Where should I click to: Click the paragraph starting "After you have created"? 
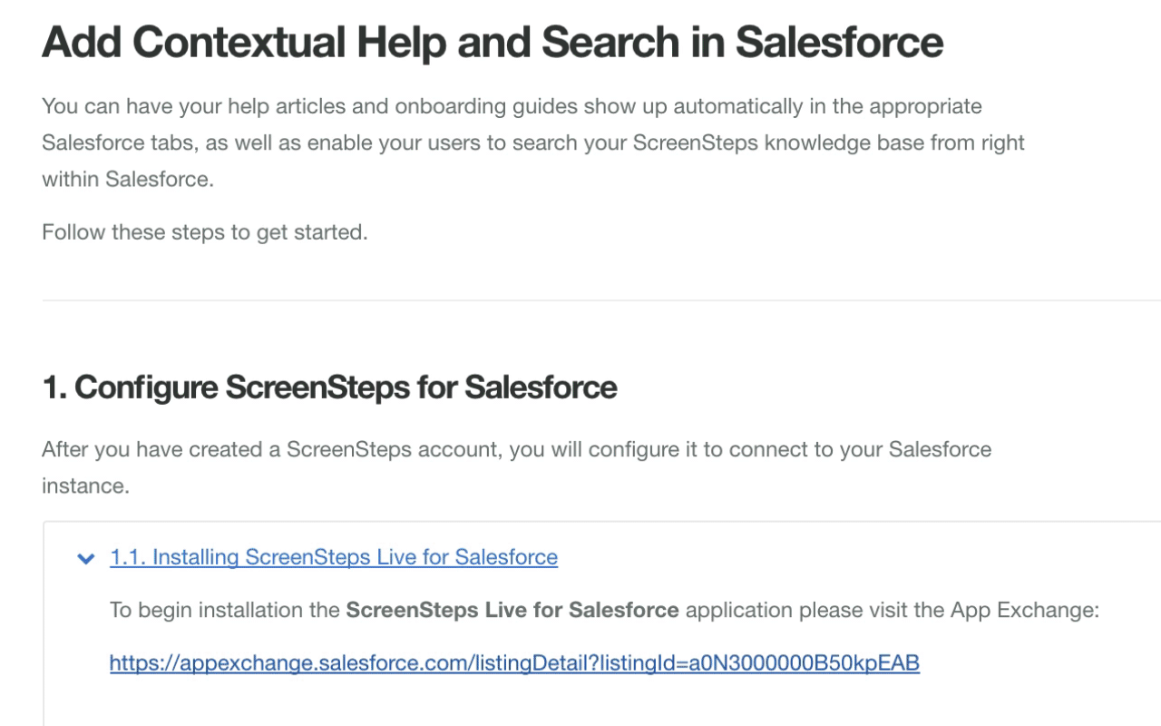coord(517,467)
